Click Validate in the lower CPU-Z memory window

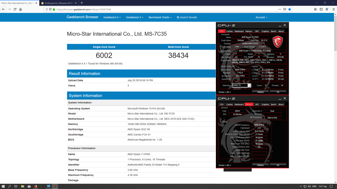[x=260, y=165]
